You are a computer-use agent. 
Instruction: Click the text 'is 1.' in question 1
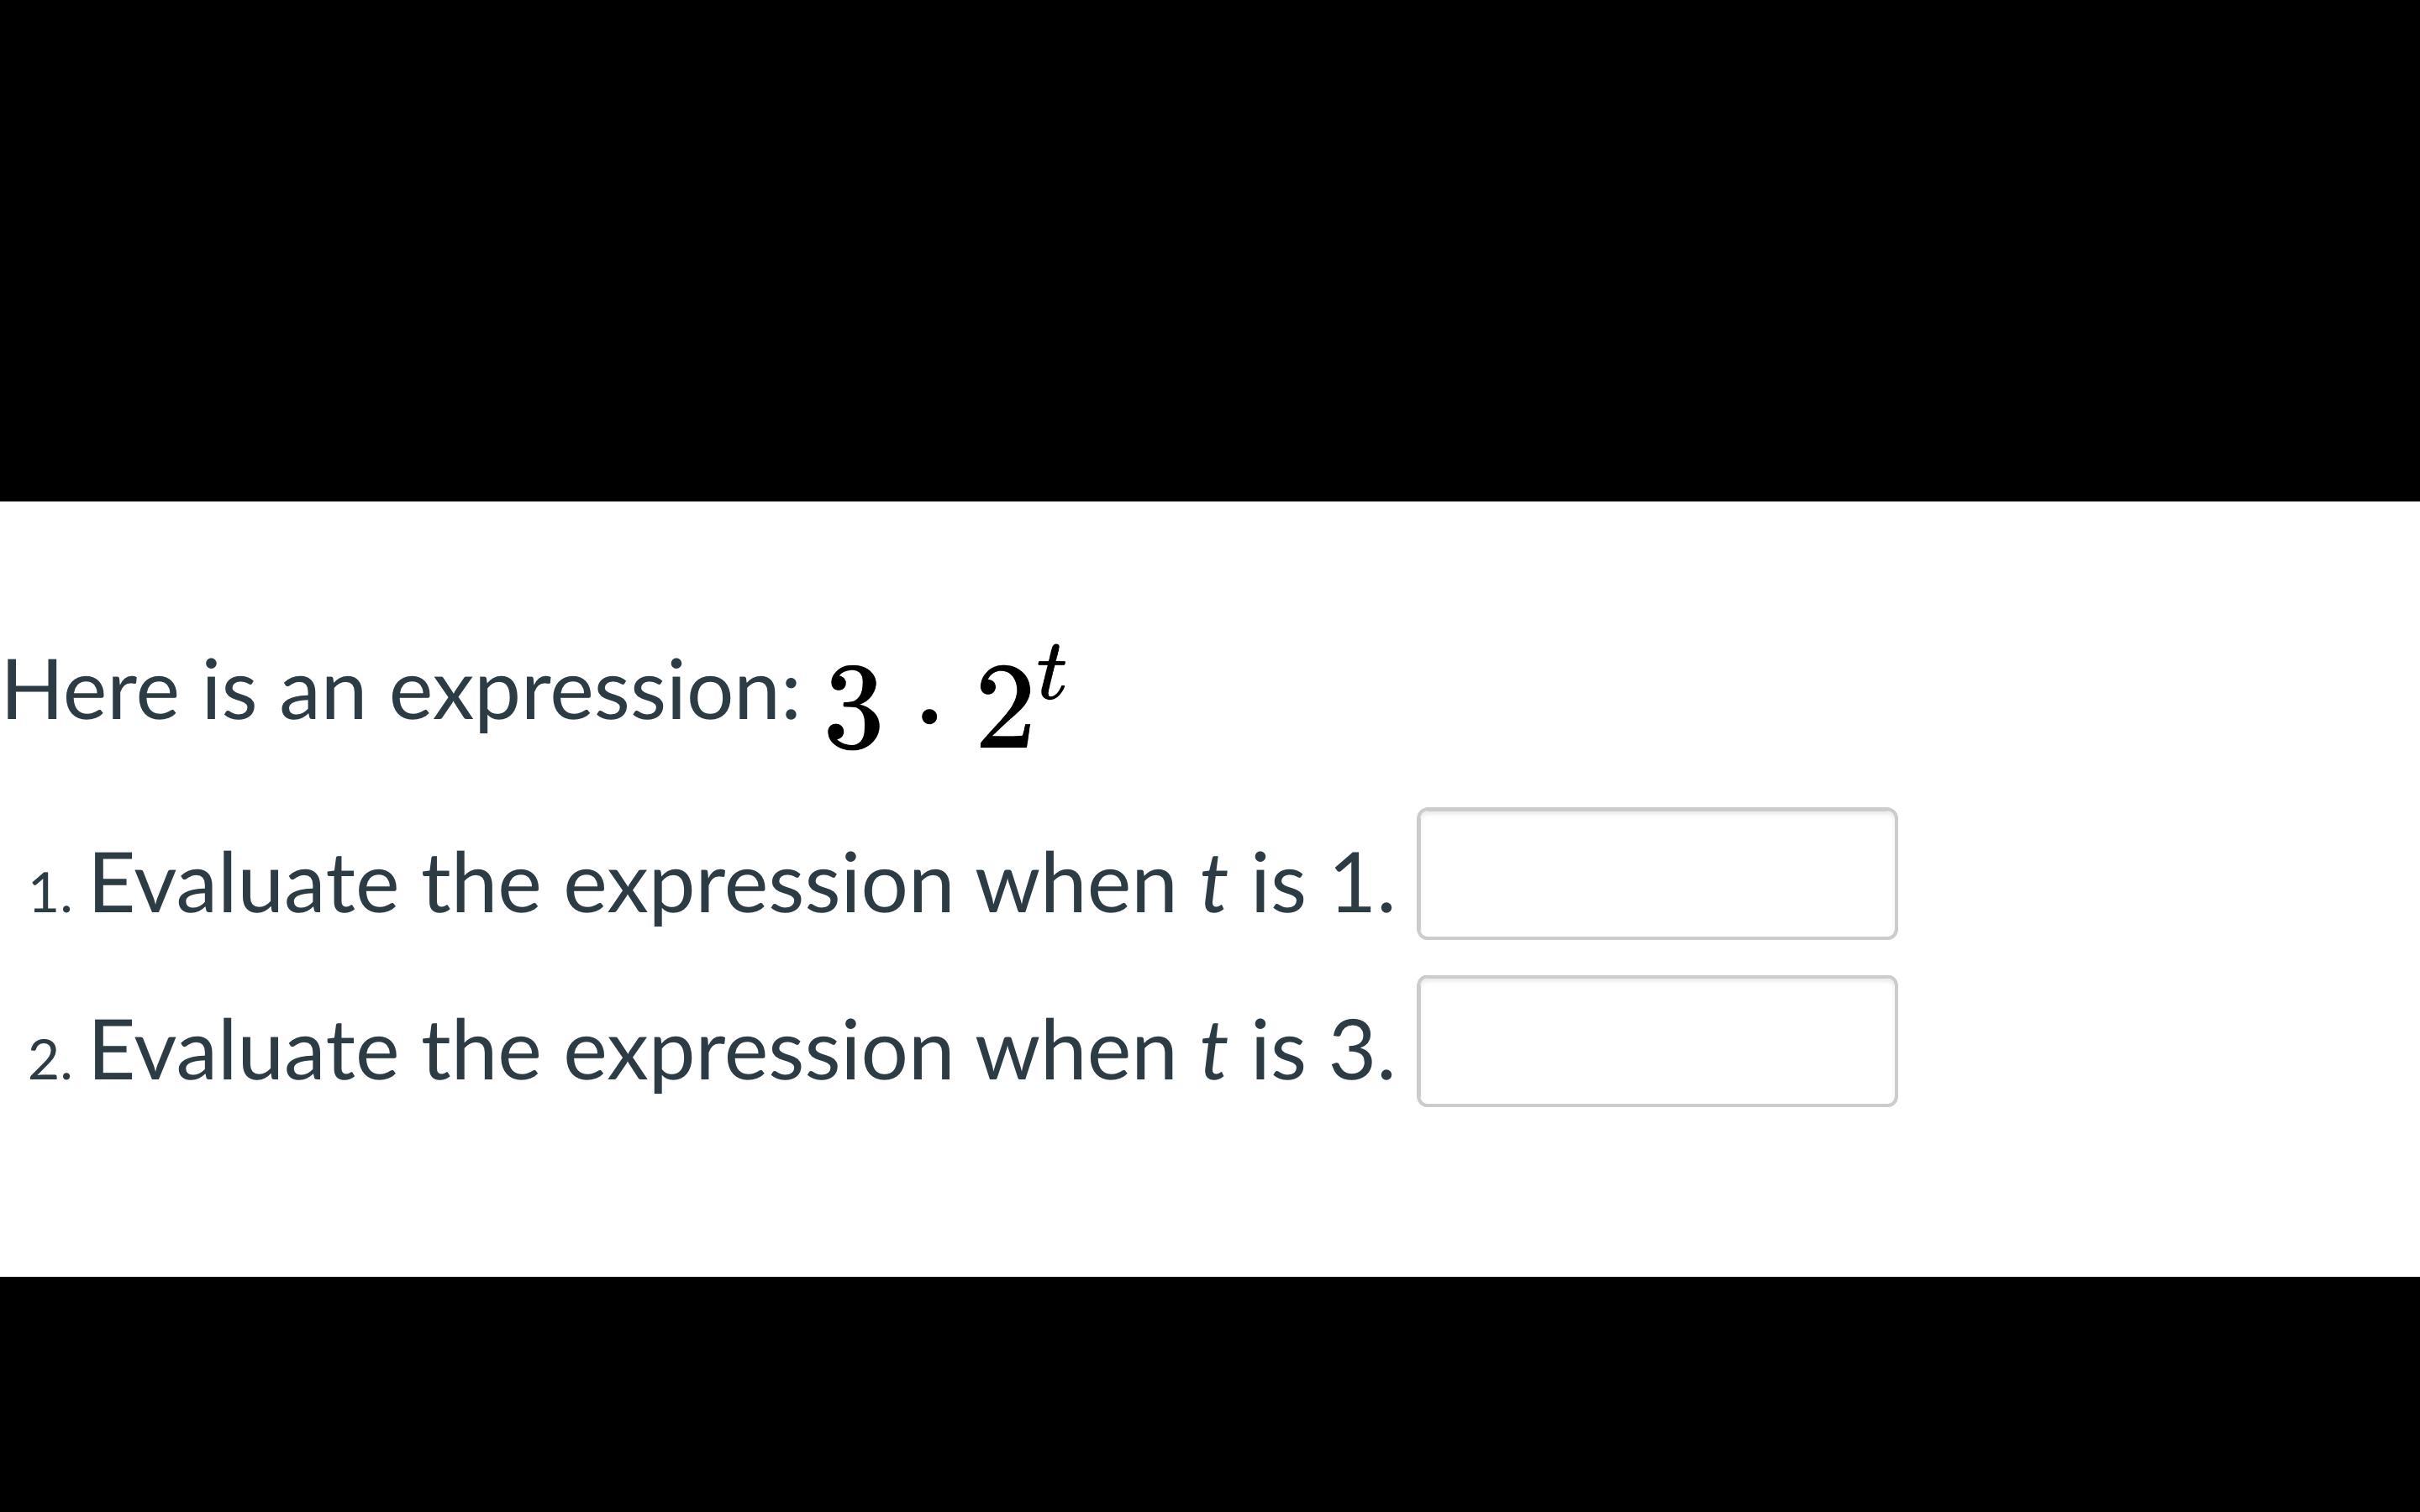click(x=1322, y=884)
